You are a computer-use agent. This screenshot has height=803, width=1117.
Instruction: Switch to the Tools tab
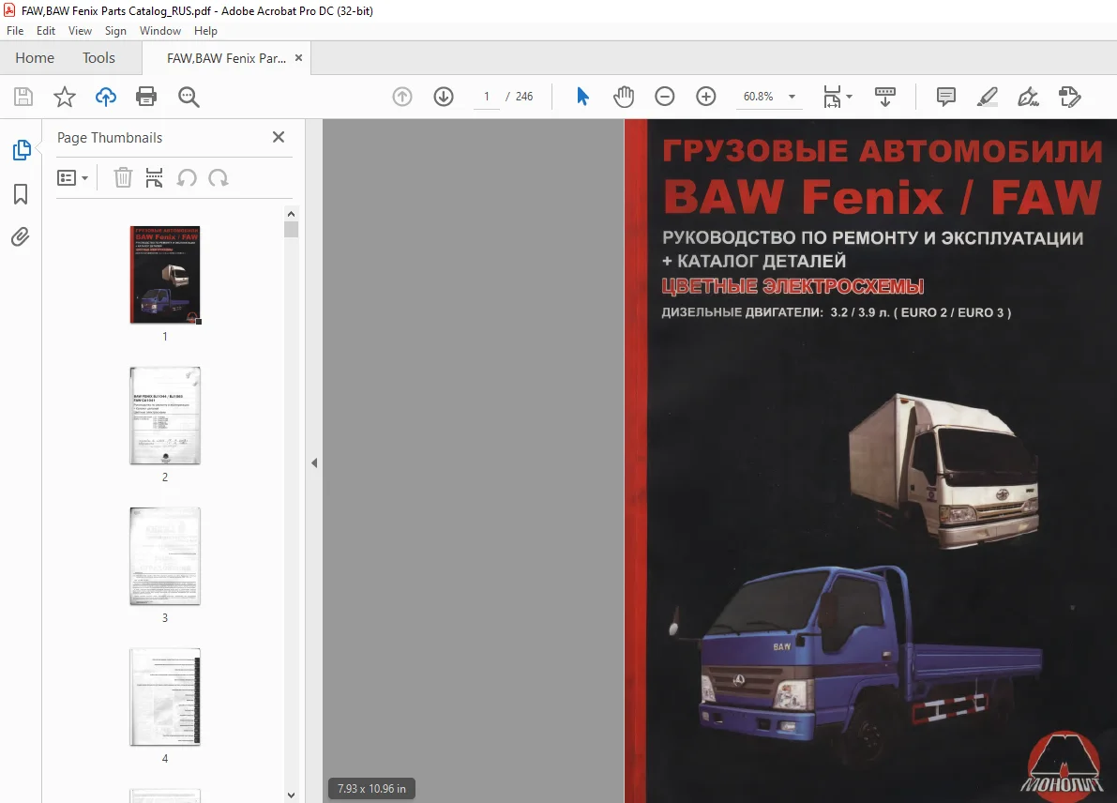pyautogui.click(x=98, y=58)
